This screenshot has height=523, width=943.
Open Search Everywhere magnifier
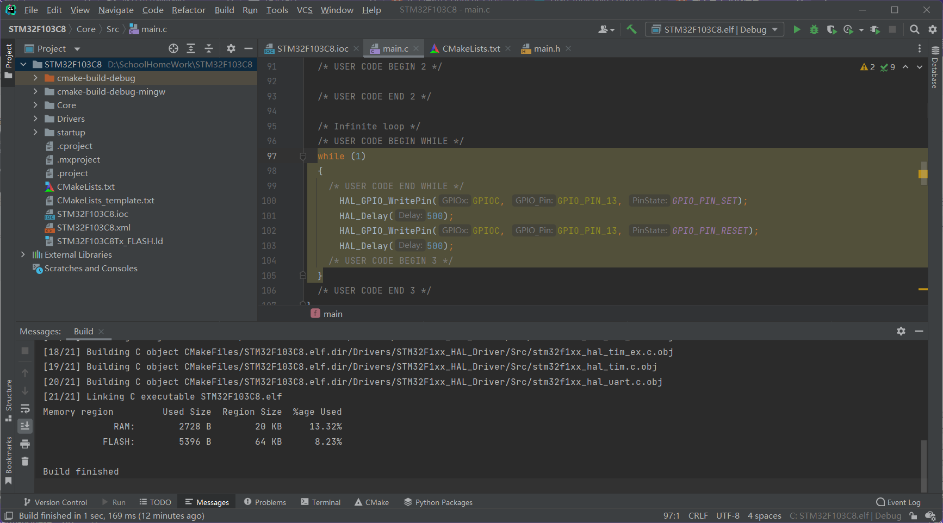(x=915, y=29)
